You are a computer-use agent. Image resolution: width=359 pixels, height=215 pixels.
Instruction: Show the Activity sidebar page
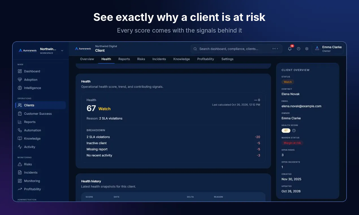[x=40, y=147]
